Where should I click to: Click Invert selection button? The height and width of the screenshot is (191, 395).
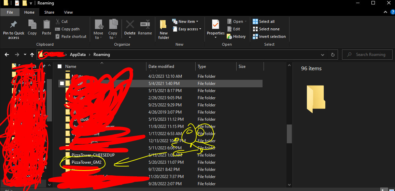click(x=269, y=36)
